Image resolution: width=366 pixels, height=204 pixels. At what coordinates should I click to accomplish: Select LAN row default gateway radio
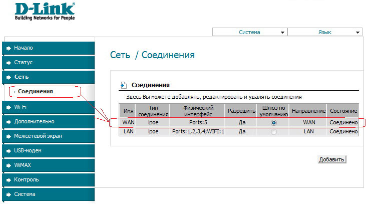[x=274, y=132]
